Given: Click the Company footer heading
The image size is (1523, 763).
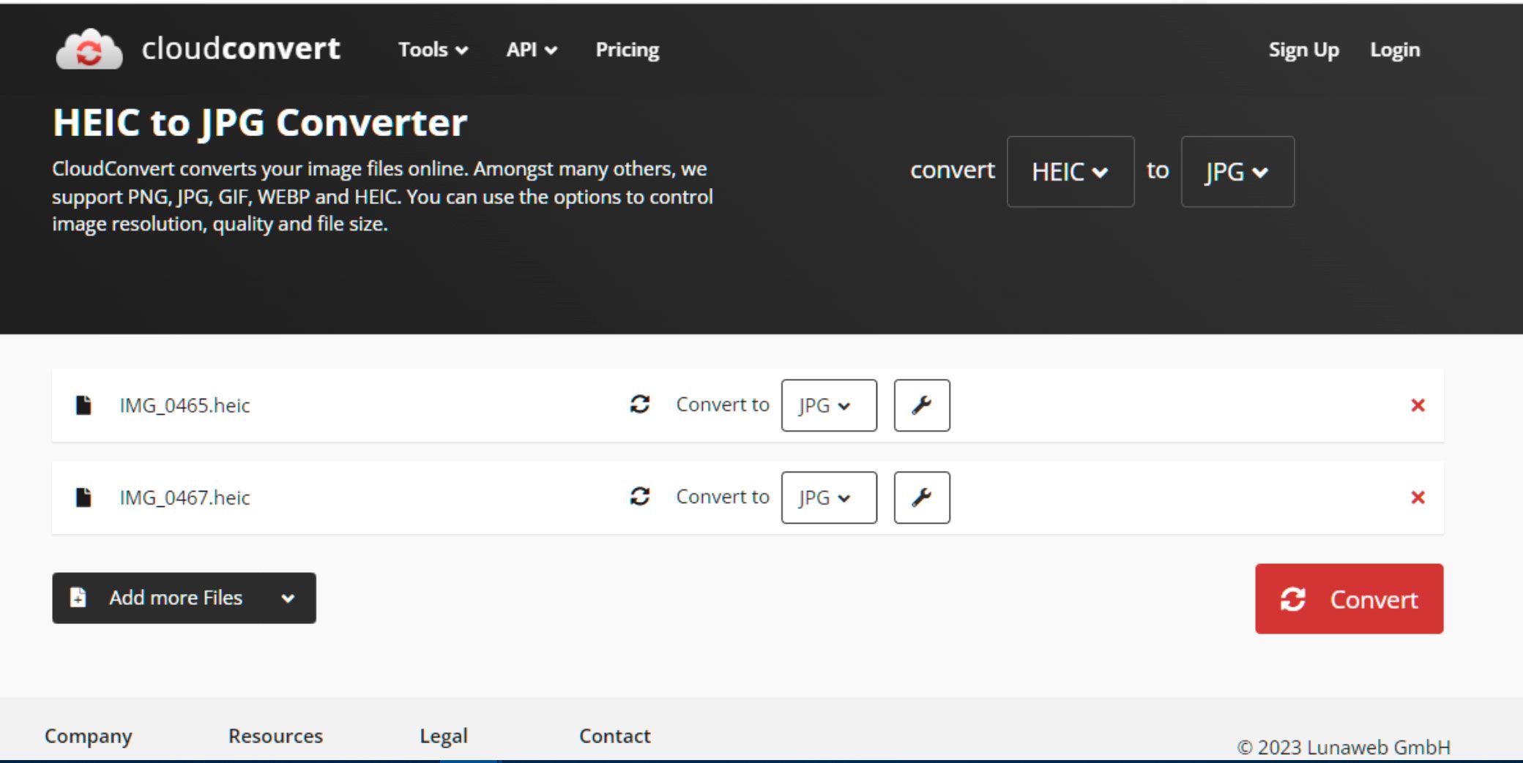Looking at the screenshot, I should tap(89, 736).
